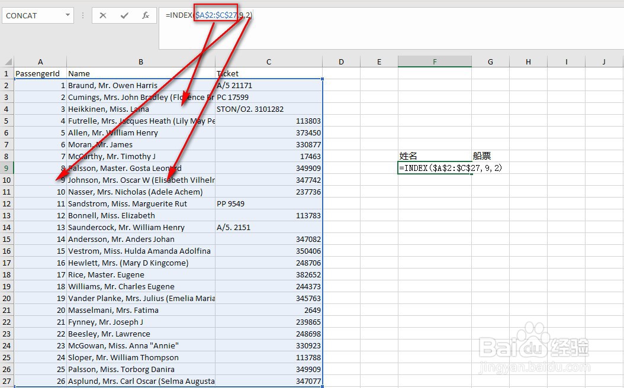Select cell with McCarthy, Mr. Timothy J
This screenshot has height=388, width=624.
(141, 156)
